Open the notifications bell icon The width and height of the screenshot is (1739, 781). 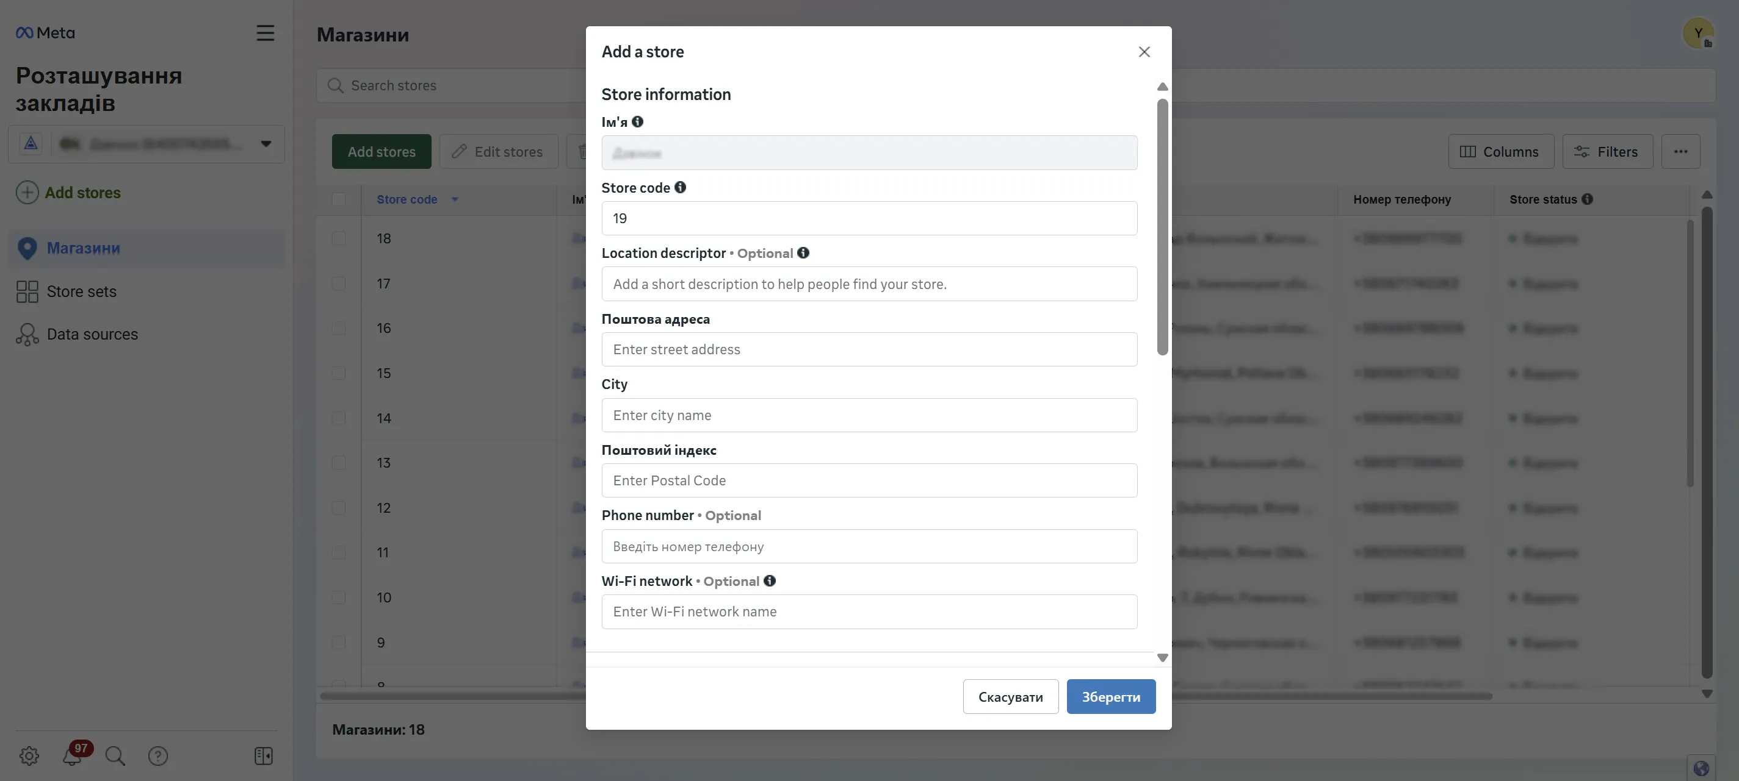pos(72,756)
